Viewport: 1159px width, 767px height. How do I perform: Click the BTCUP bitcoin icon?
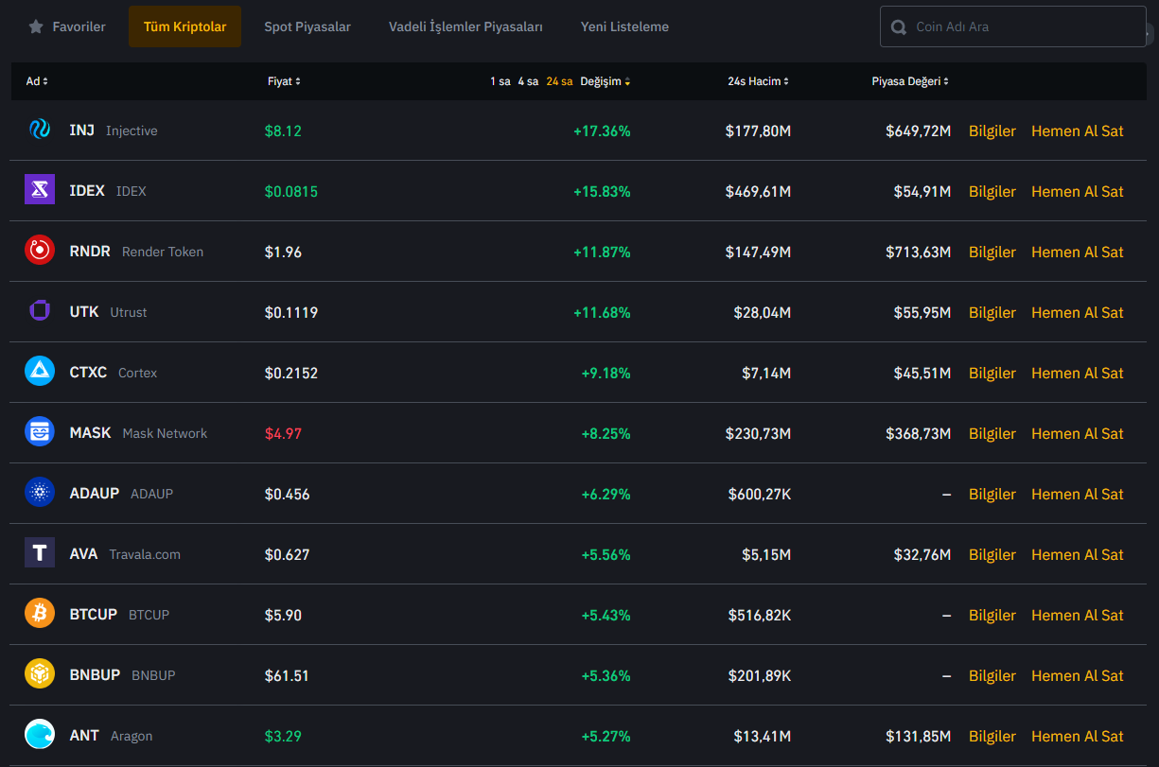click(x=40, y=615)
